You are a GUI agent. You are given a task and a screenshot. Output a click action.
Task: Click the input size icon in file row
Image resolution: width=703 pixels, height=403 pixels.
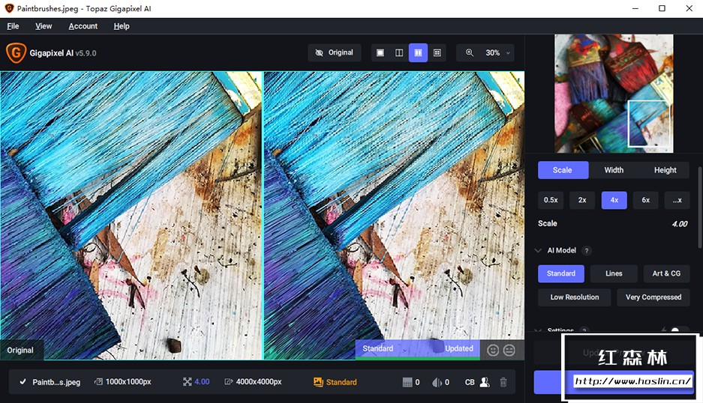tap(98, 382)
